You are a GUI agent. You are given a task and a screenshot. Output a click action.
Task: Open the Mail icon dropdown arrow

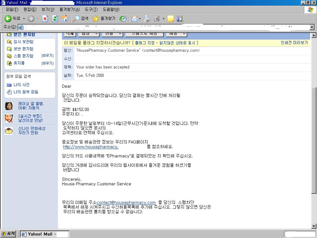coord(140,19)
